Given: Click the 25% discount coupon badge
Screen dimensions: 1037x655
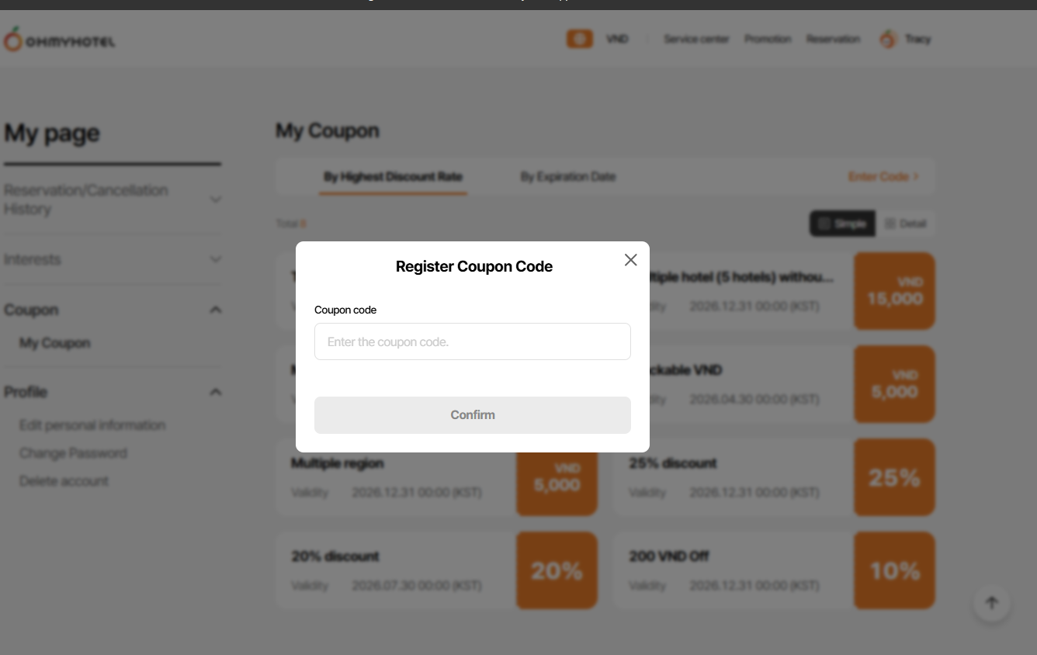Looking at the screenshot, I should click(x=894, y=477).
